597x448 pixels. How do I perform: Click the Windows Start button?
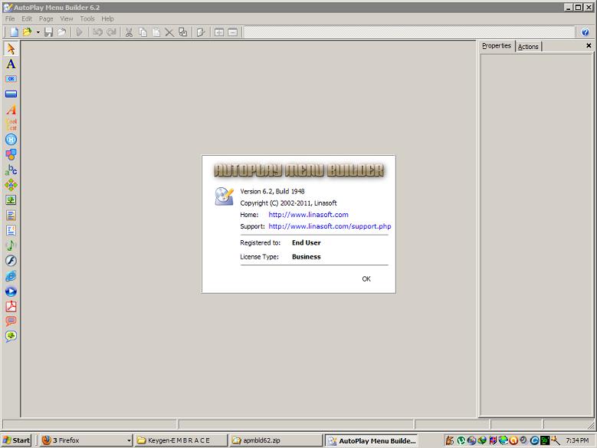click(16, 440)
